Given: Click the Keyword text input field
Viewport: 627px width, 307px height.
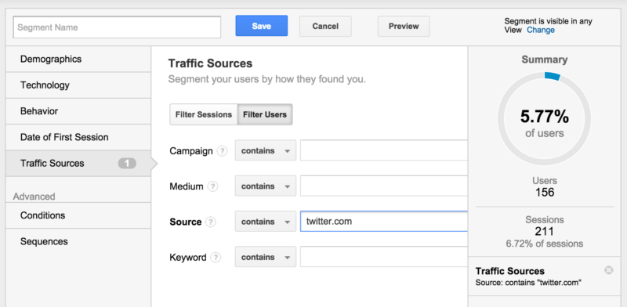Looking at the screenshot, I should [384, 257].
